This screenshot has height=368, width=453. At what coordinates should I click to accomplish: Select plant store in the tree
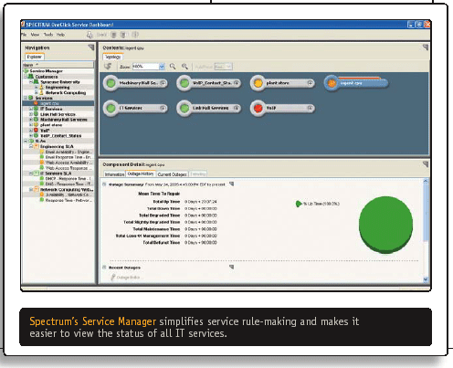click(x=51, y=125)
